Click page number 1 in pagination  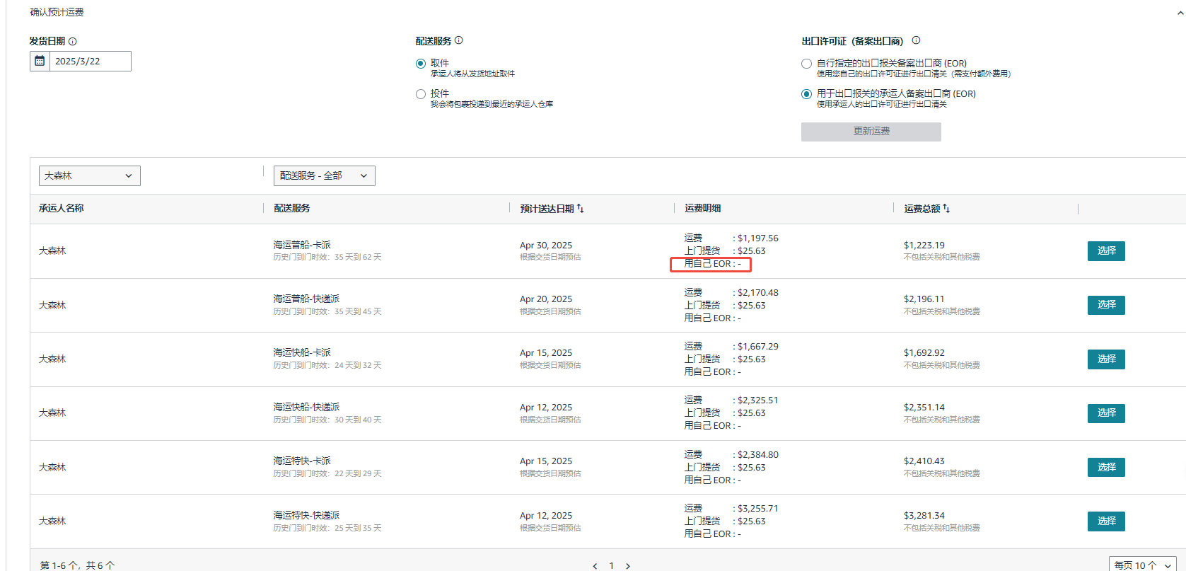(x=611, y=565)
